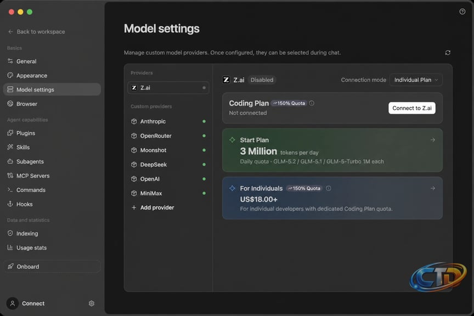
Task: Open the Hooks section
Action: coord(52,204)
